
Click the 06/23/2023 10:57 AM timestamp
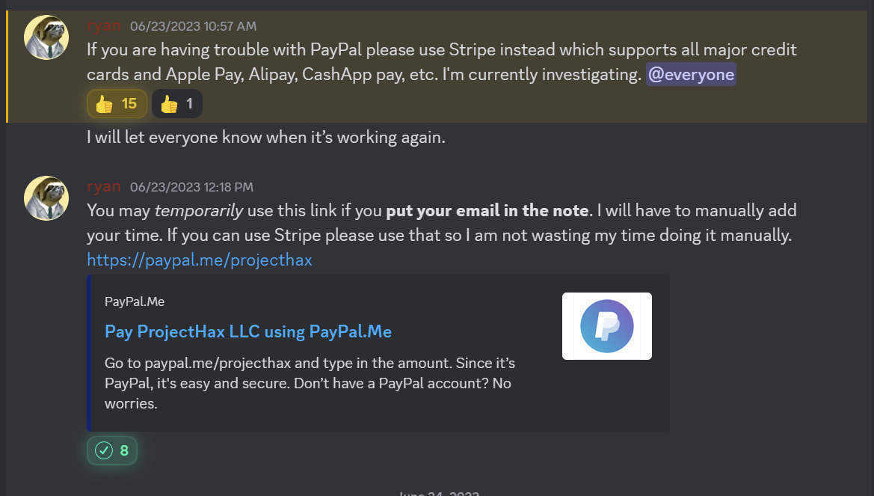coord(193,26)
